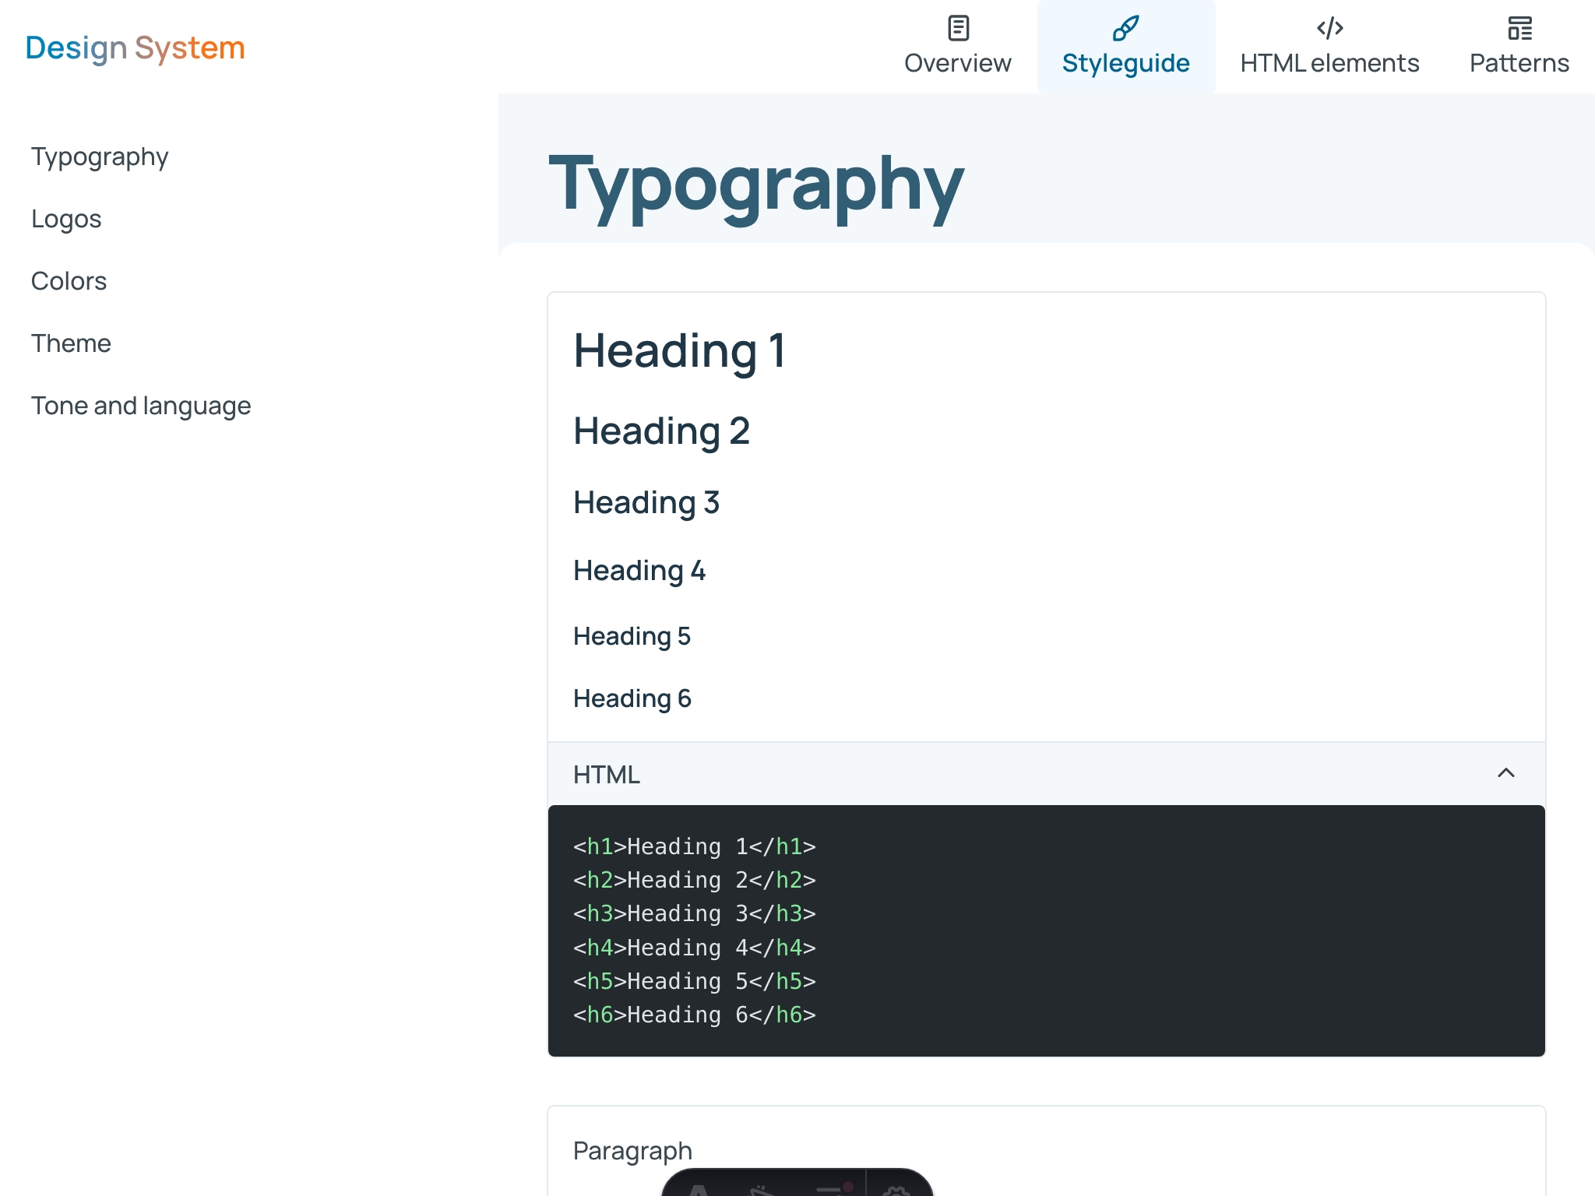Viewport: 1595px width, 1196px height.
Task: Collapse the HTML code section chevron
Action: tap(1506, 773)
